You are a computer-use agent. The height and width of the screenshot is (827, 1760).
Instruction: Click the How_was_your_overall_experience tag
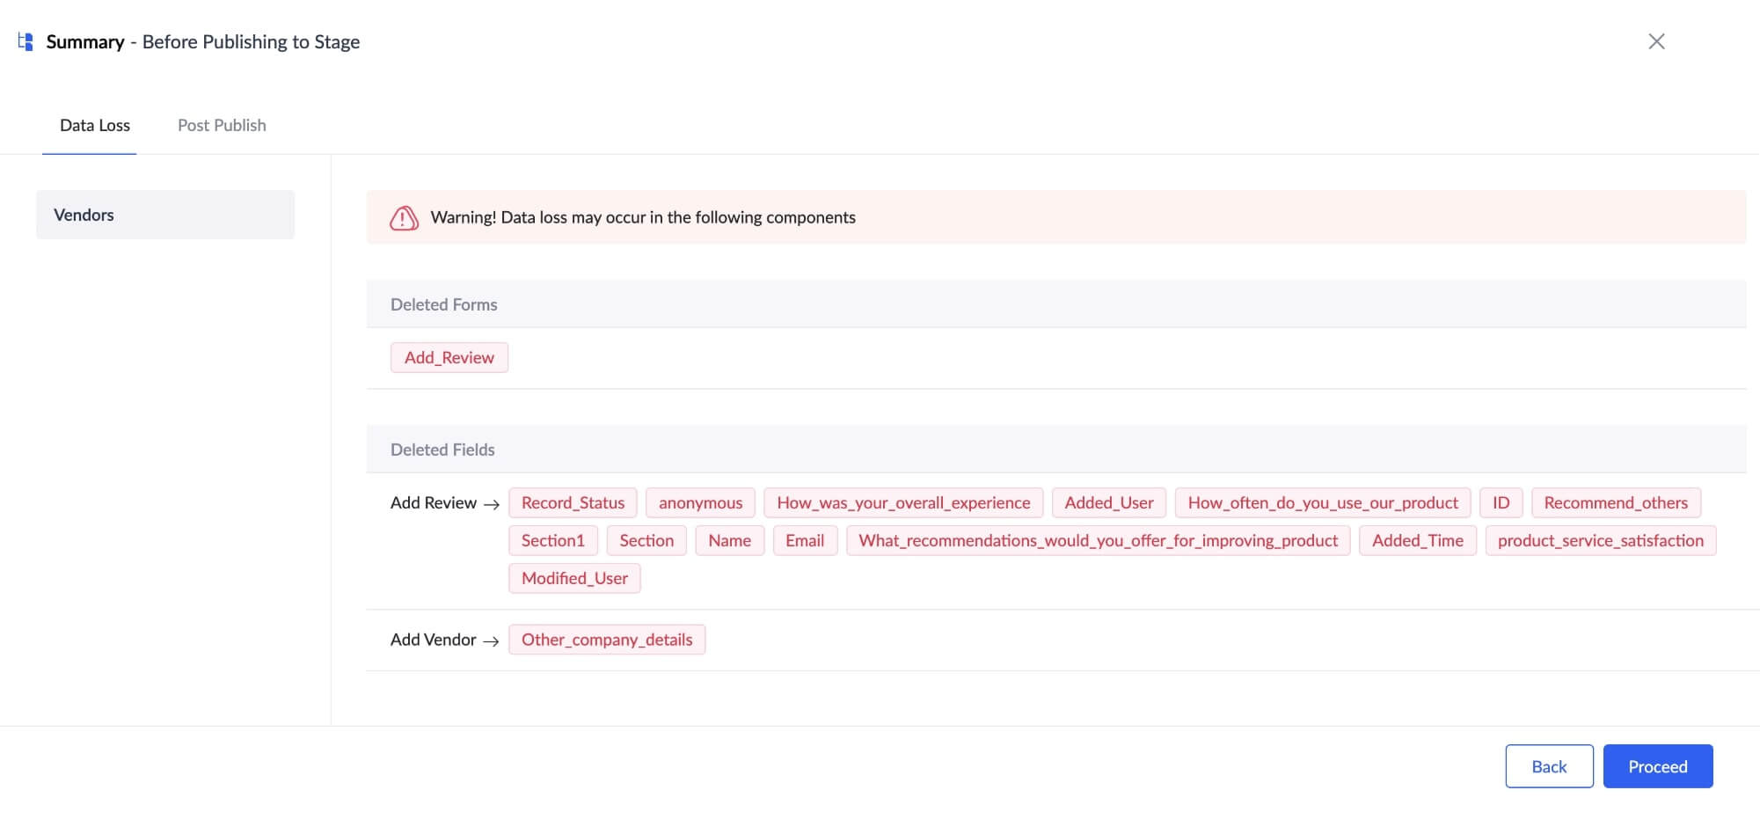(902, 503)
